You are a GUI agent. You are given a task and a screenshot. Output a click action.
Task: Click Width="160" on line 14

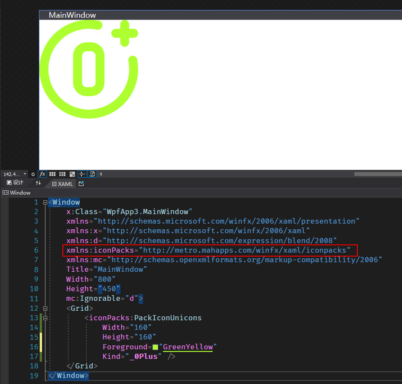tap(127, 327)
